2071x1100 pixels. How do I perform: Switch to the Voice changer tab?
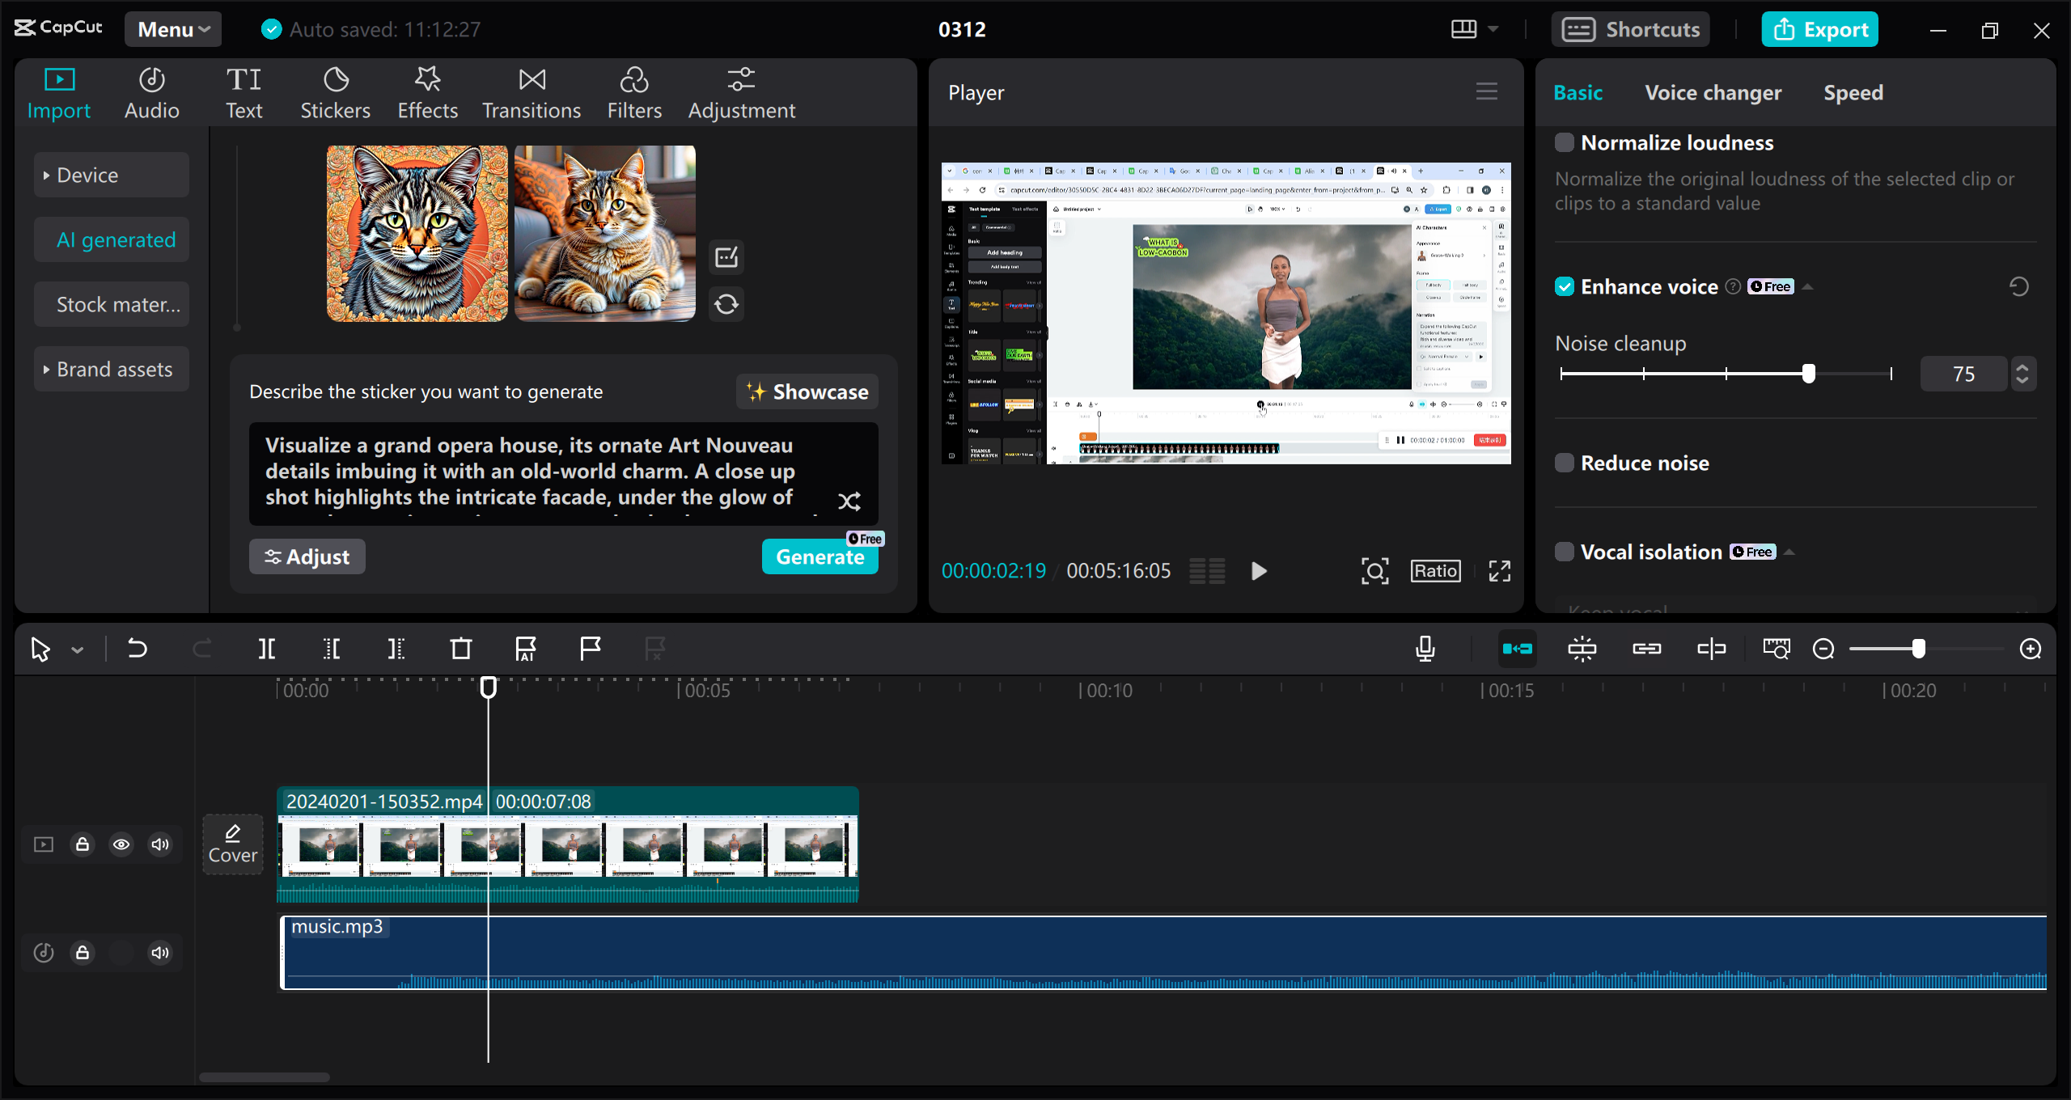pos(1713,92)
